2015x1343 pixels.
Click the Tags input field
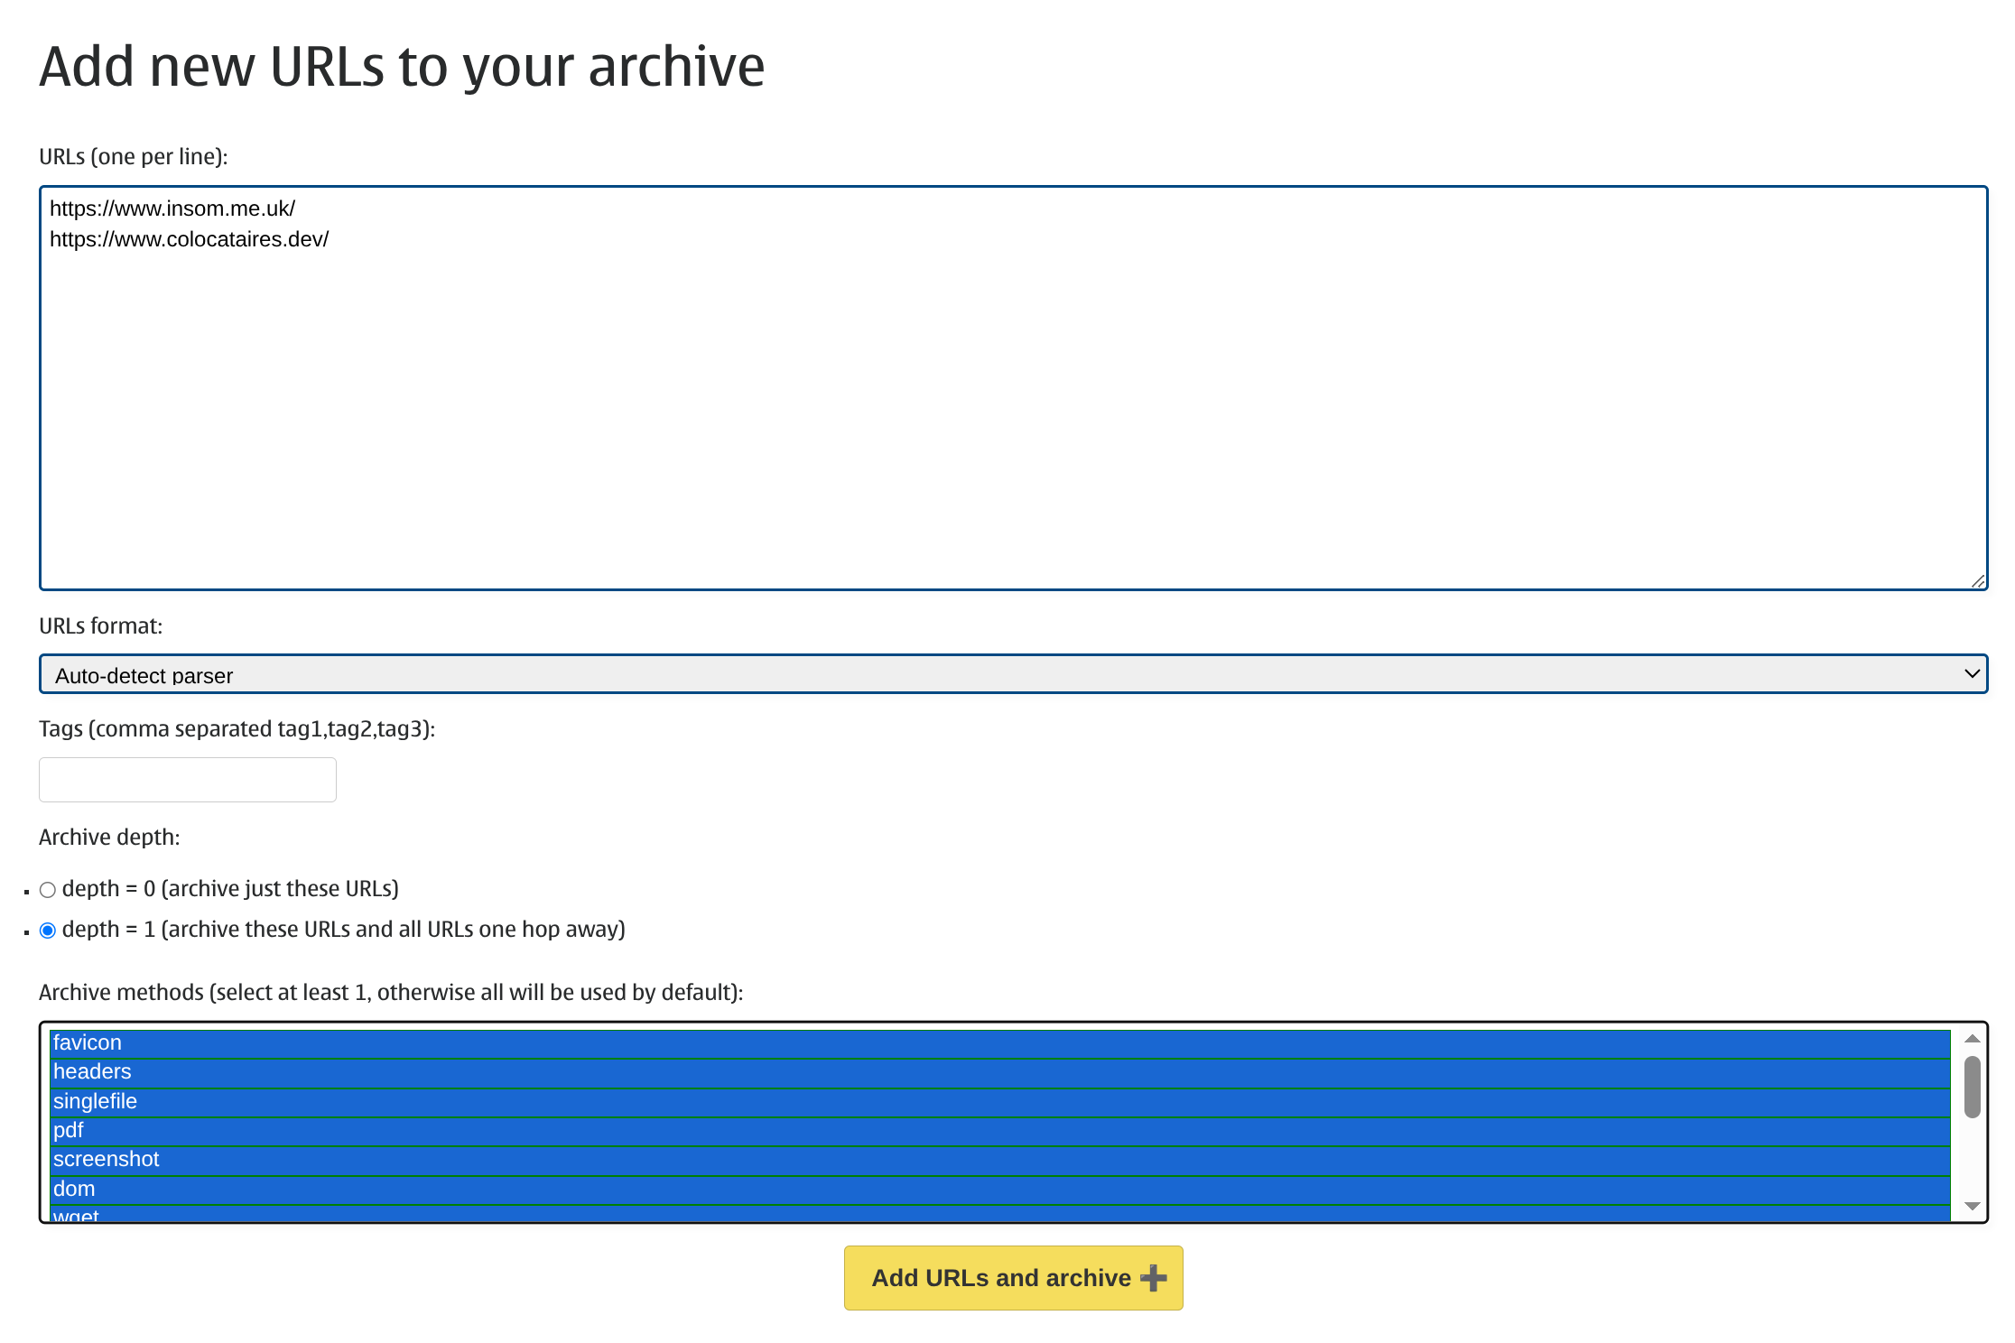tap(188, 780)
